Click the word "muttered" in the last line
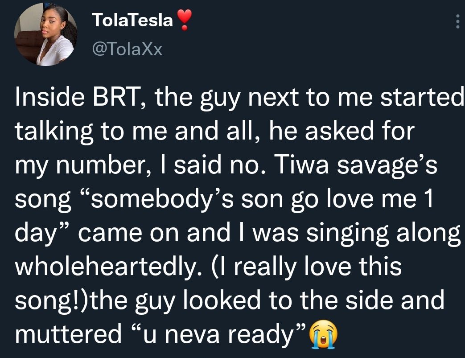 [x=68, y=334]
